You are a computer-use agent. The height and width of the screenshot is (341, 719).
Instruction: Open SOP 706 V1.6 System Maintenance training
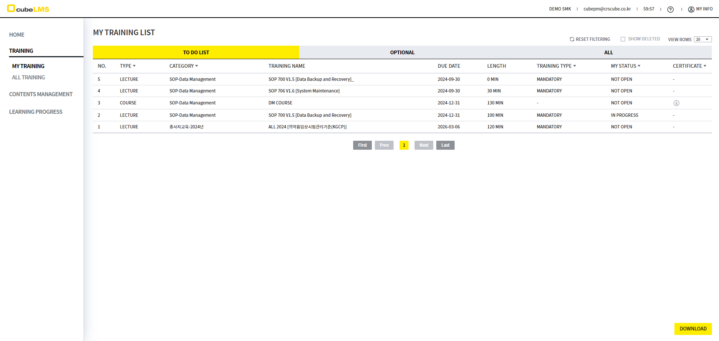pos(304,91)
